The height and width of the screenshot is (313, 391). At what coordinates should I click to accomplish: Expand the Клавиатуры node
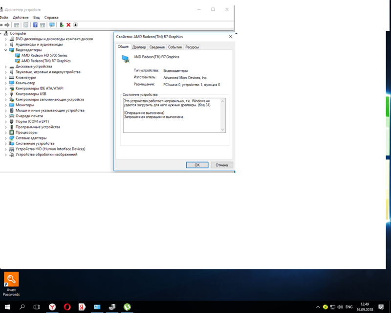(6, 78)
